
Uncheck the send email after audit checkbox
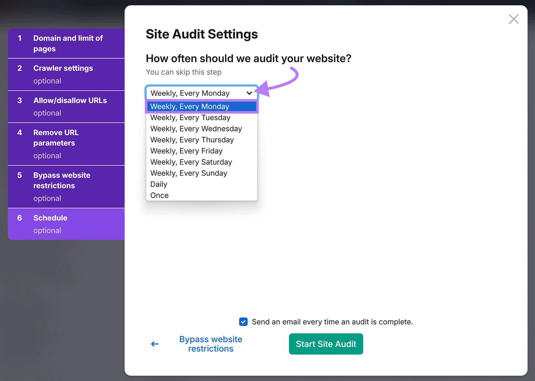[x=243, y=322]
